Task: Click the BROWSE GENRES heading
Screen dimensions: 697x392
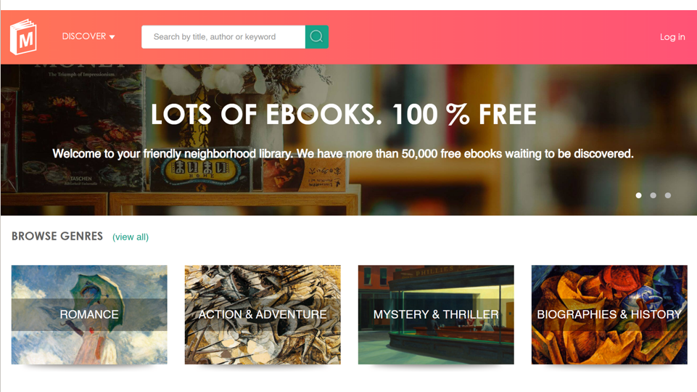Action: [57, 236]
